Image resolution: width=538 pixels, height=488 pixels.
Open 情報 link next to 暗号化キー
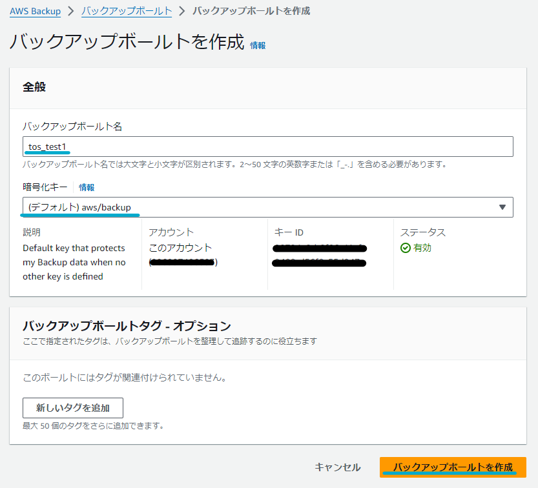[87, 188]
